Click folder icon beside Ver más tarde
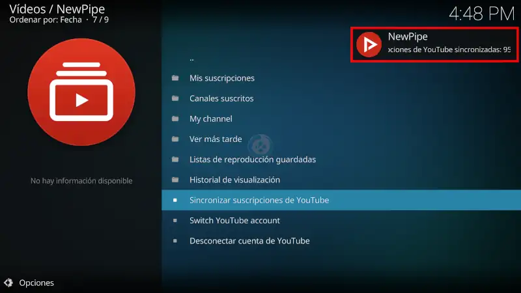 175,139
